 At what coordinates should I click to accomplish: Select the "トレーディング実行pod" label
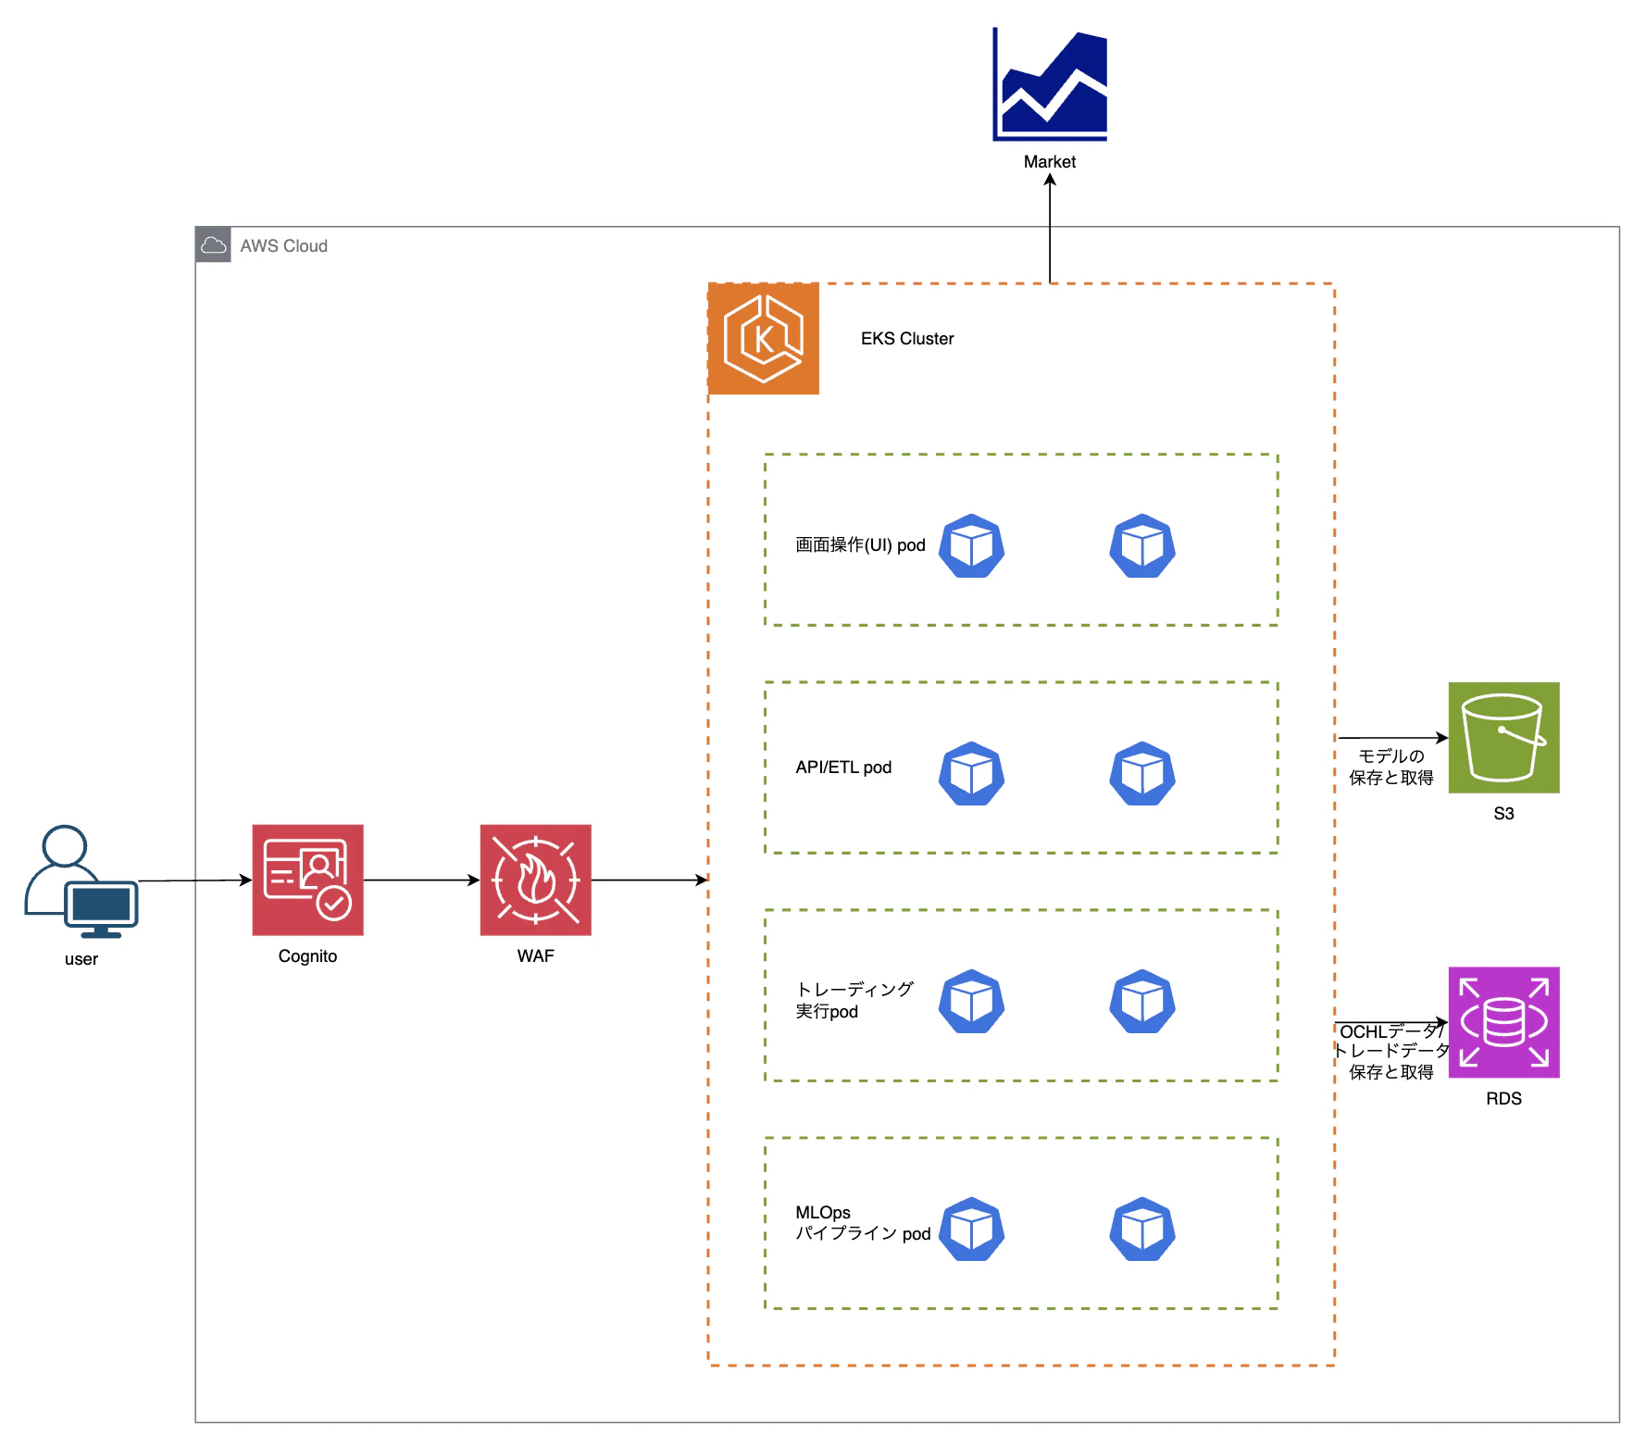click(x=854, y=1001)
